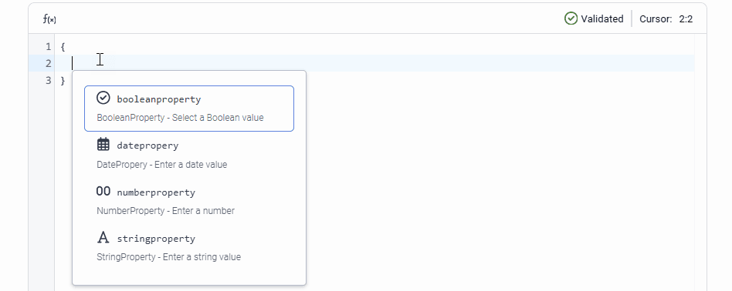Click the opening brace on line 1
This screenshot has width=732, height=291.
pos(63,46)
